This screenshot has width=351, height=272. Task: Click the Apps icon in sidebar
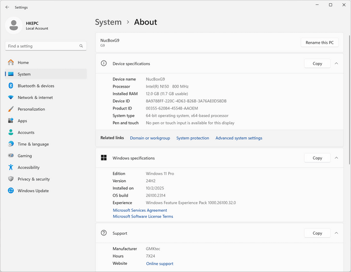coord(11,120)
